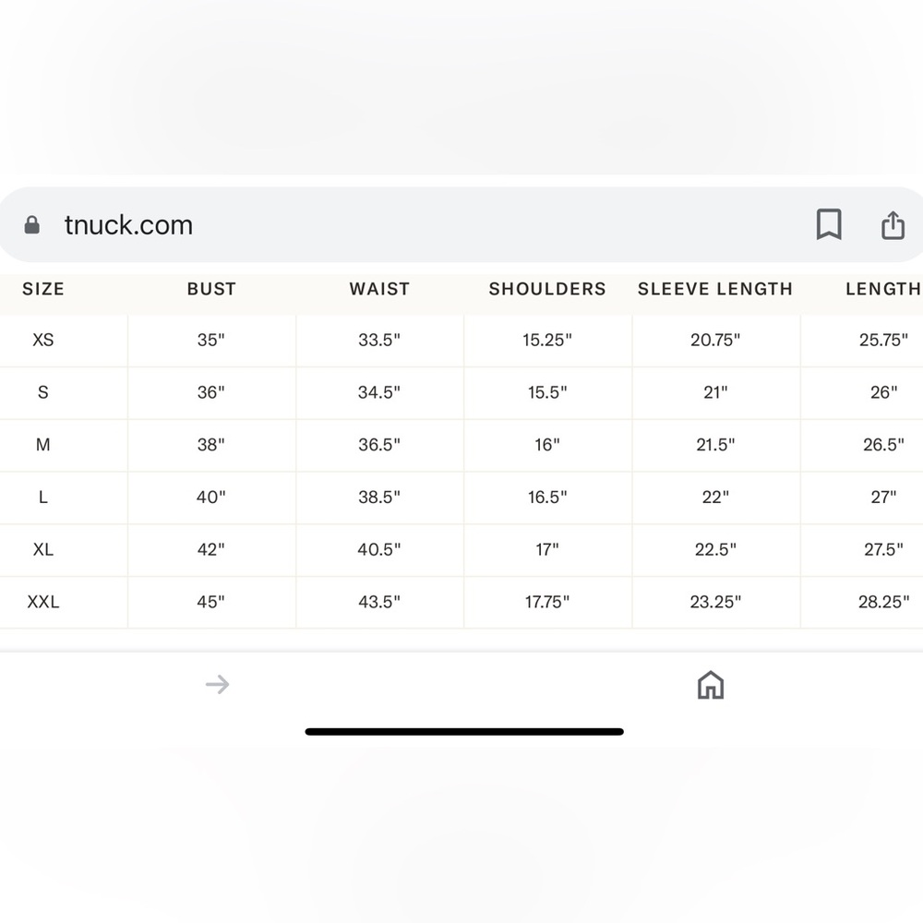Tap the bookmark icon in address bar
The height and width of the screenshot is (923, 923).
829,224
